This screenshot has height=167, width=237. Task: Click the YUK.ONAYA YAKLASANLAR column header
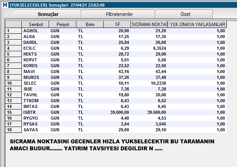(197, 24)
